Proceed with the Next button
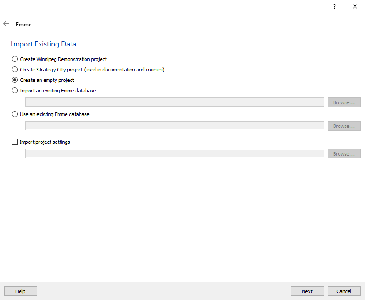Viewport: 365px width, 300px height. point(307,291)
